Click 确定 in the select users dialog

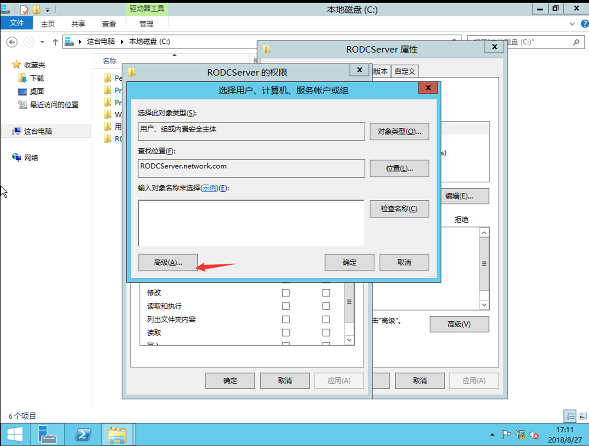pyautogui.click(x=349, y=263)
